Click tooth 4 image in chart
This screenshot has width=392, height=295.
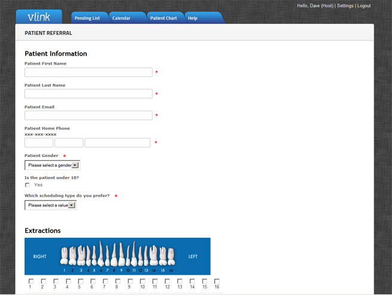tap(89, 256)
